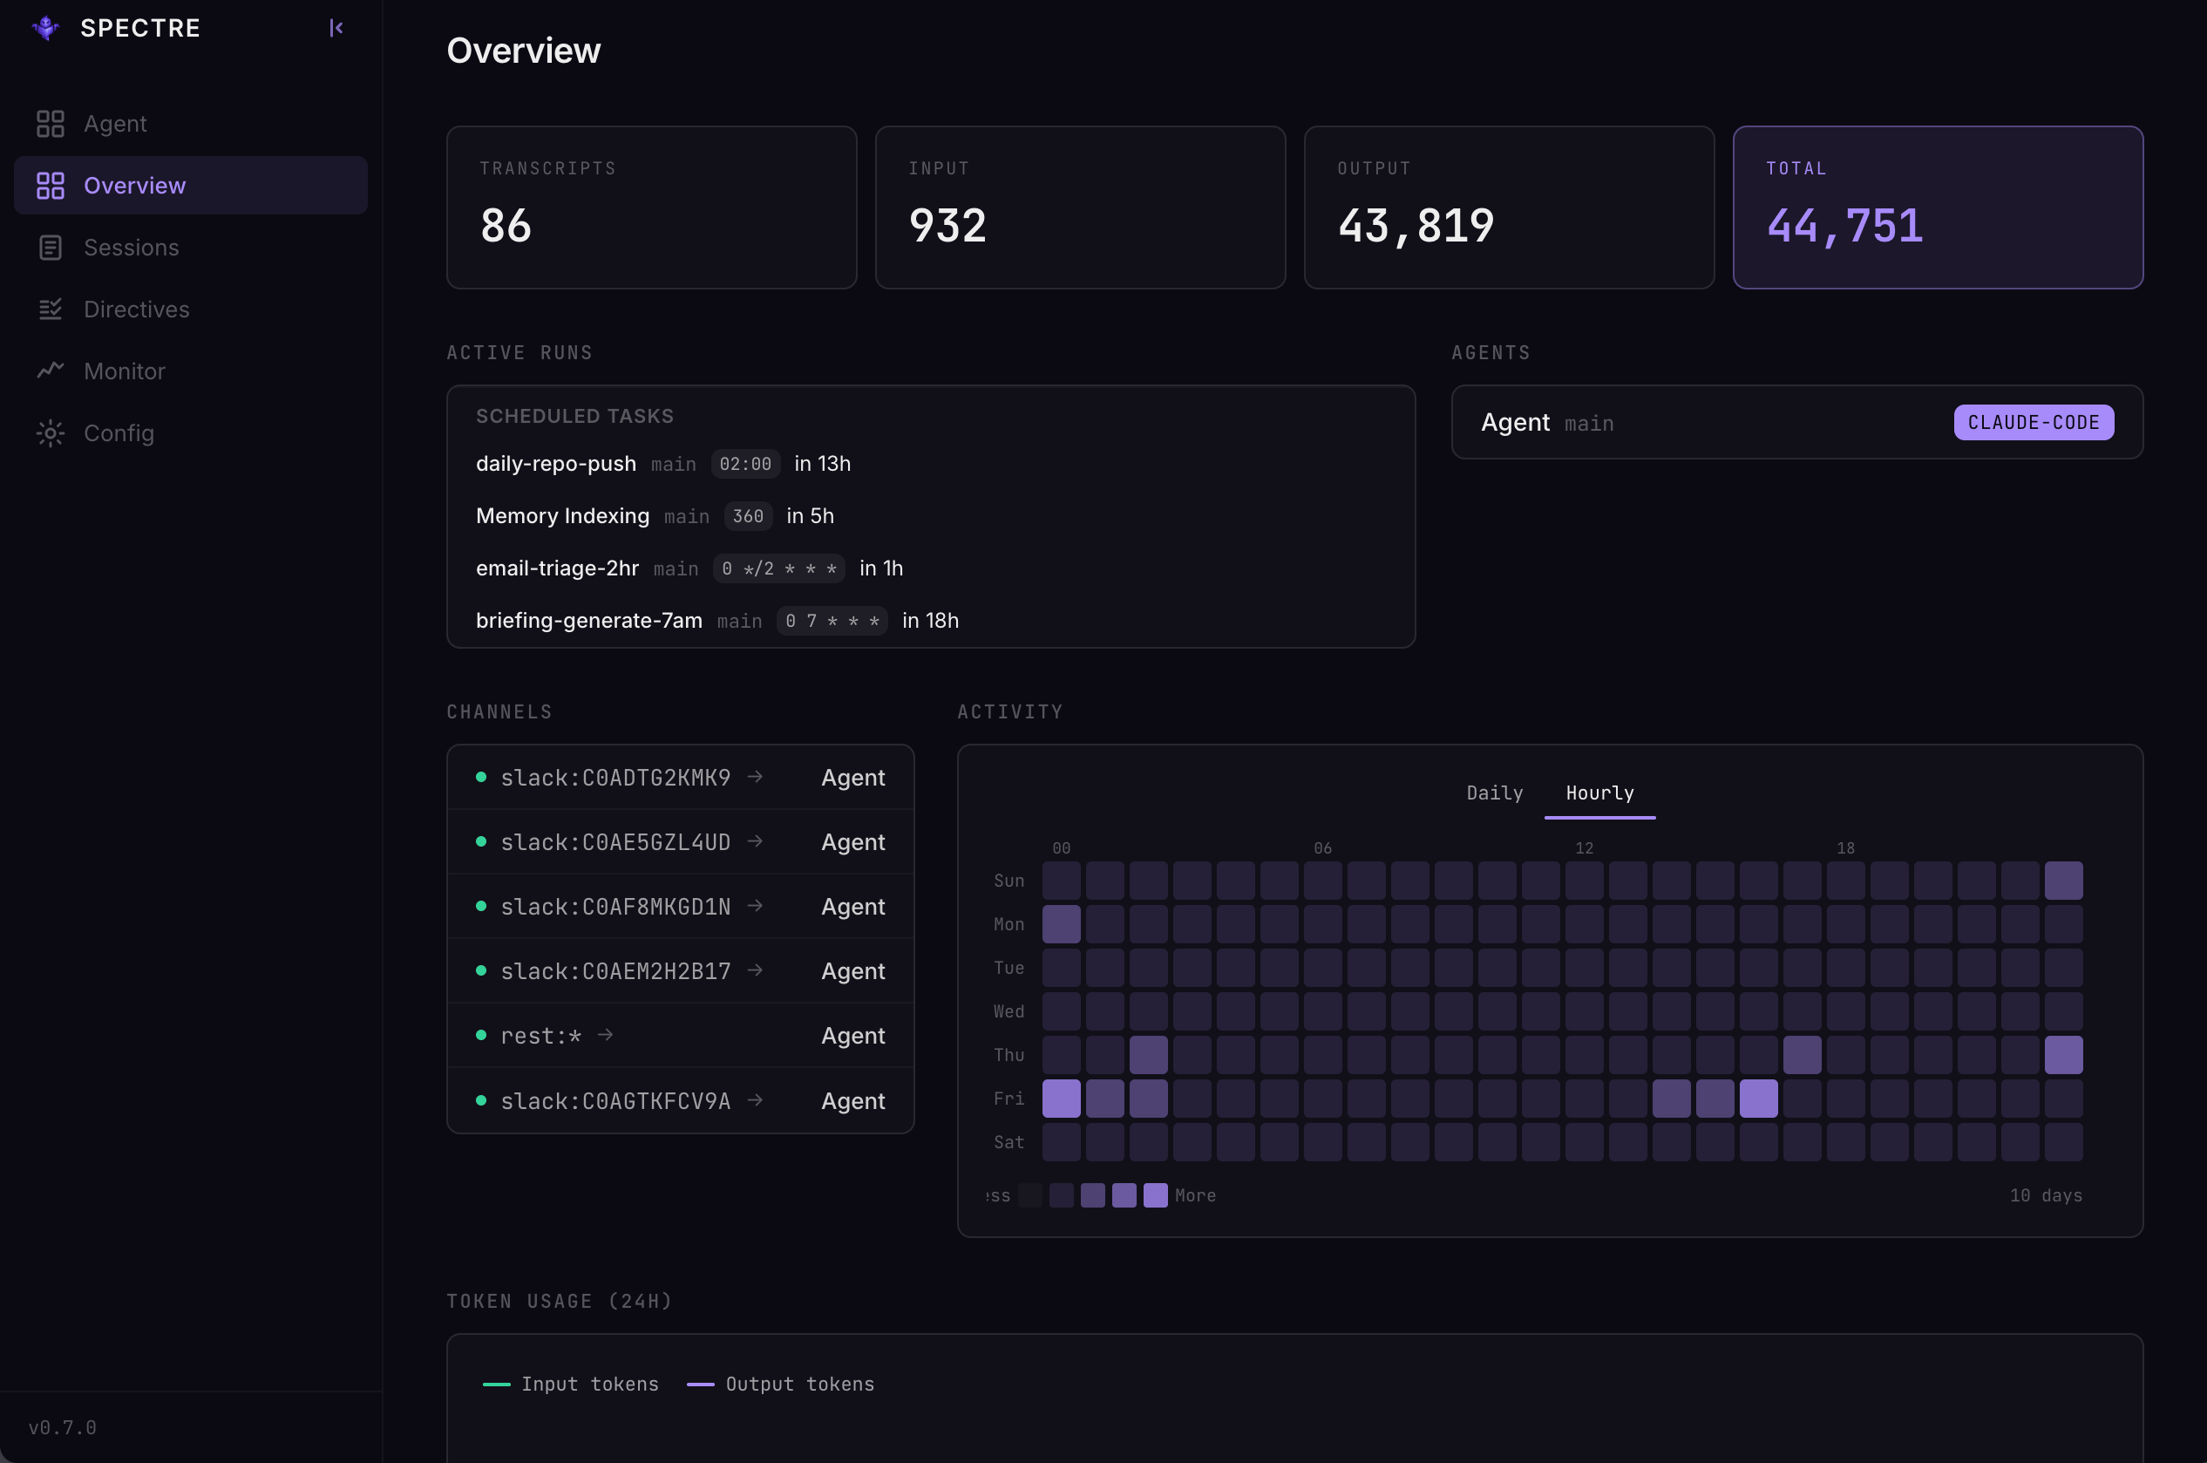Select the Total 44,751 stat card

[x=1938, y=208]
